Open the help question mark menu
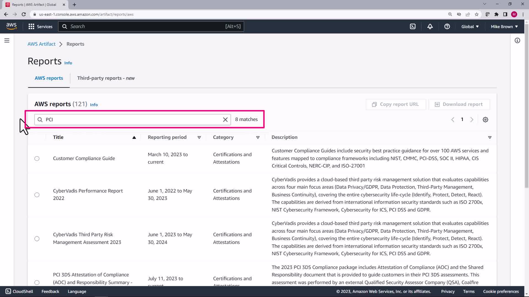The height and width of the screenshot is (297, 529). pos(447,26)
